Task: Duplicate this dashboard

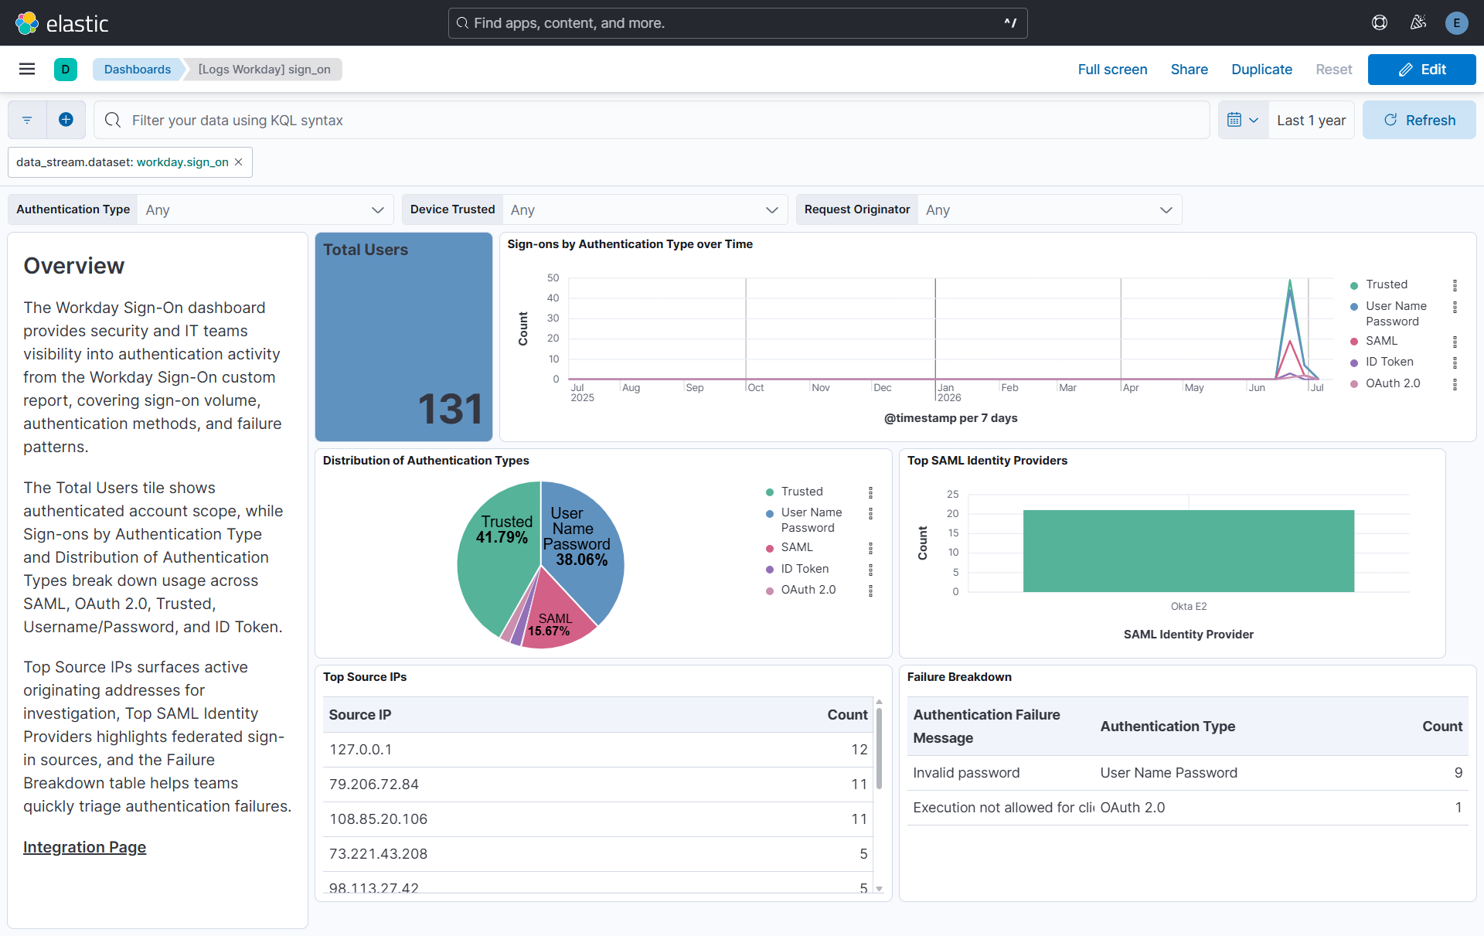Action: pos(1261,70)
